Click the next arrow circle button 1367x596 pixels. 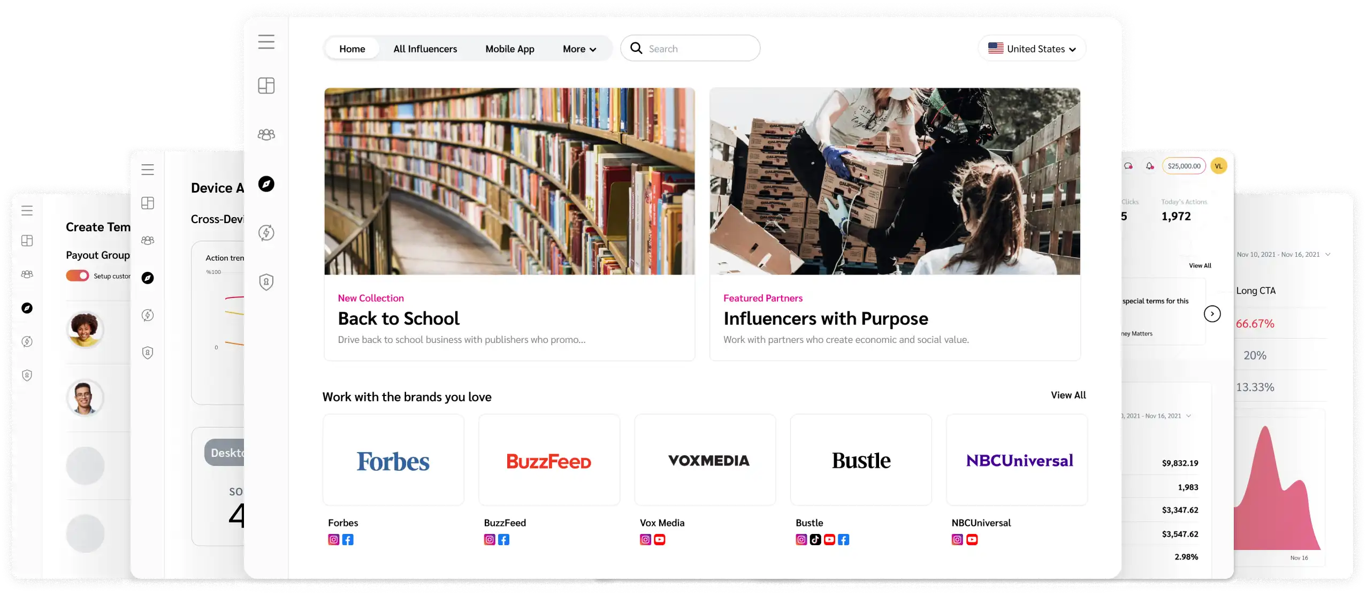click(1212, 314)
